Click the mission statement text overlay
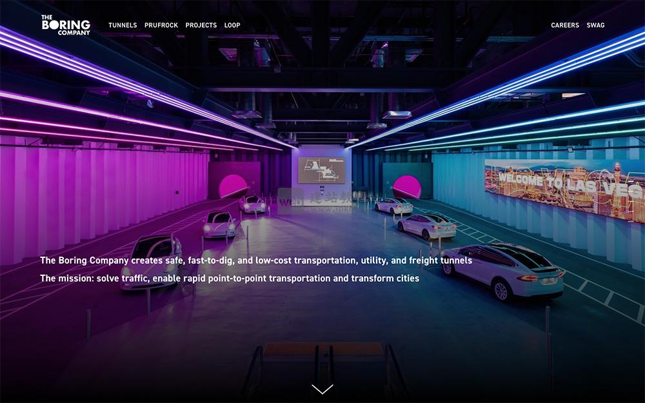This screenshot has height=403, width=645. tap(229, 279)
